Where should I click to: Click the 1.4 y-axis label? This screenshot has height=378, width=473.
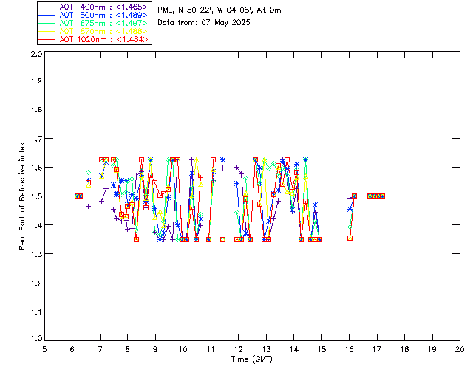tap(36, 225)
